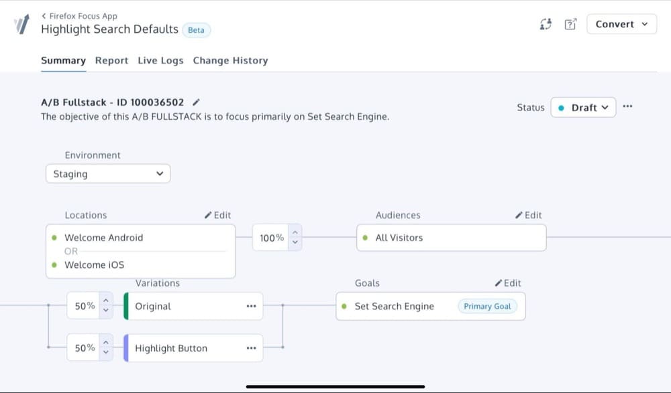Increase the 100% traffic allocation
Viewport: 671px width, 393px height.
(x=295, y=232)
